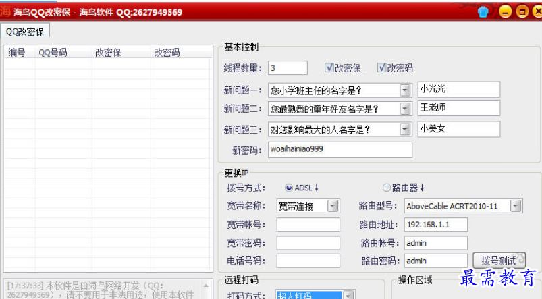Select the ADSL dialing radio button
542x299 pixels.
(x=289, y=188)
